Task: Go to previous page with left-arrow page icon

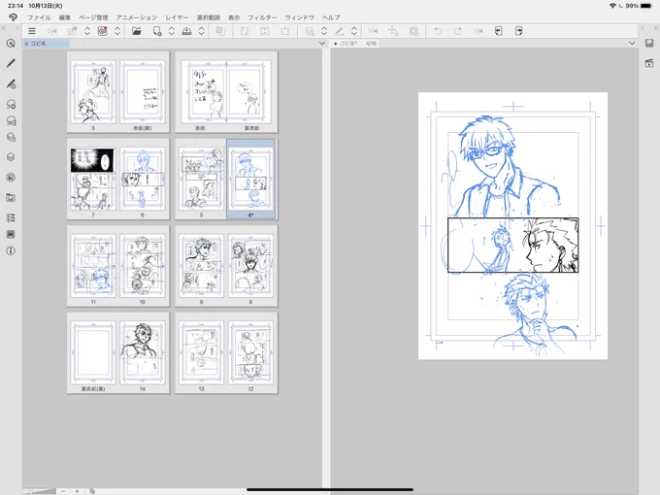Action: [498, 31]
